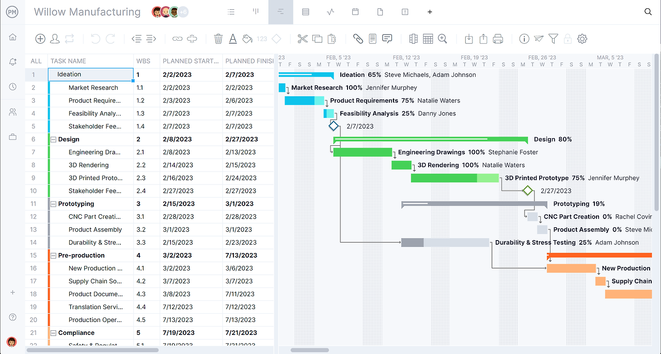This screenshot has width=661, height=354.
Task: Switch to list view tab
Action: (x=231, y=12)
